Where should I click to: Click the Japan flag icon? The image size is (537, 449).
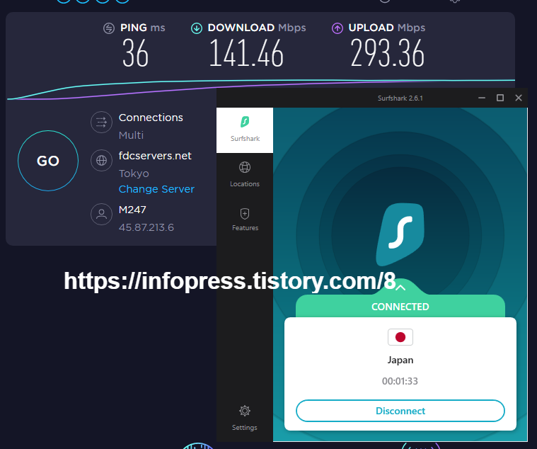[x=400, y=337]
